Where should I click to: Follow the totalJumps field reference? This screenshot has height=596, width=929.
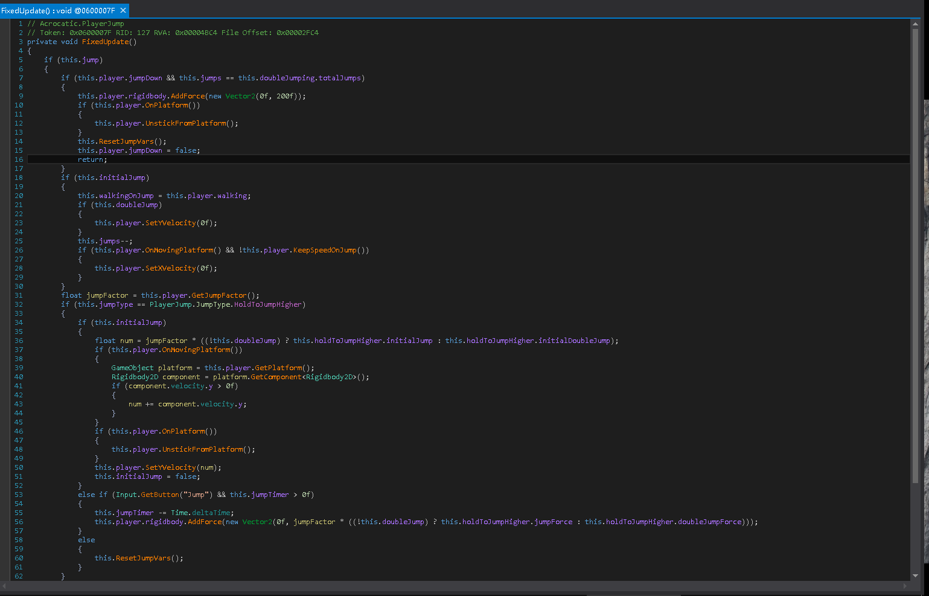coord(340,78)
